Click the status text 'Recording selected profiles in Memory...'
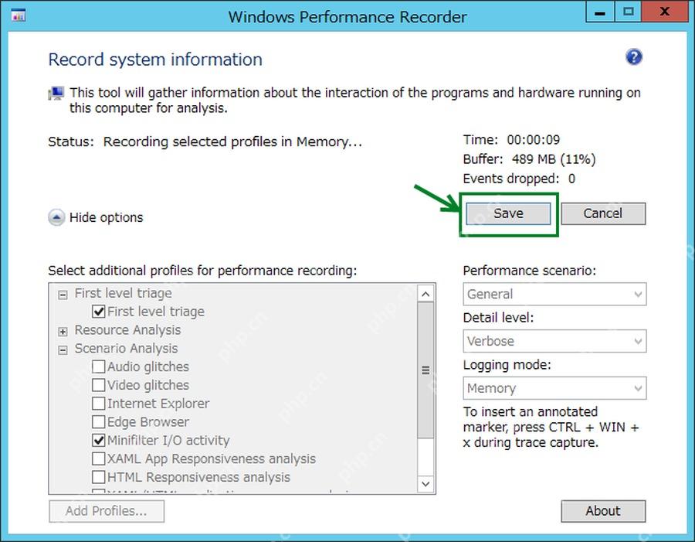Image resolution: width=695 pixels, height=542 pixels. point(232,141)
